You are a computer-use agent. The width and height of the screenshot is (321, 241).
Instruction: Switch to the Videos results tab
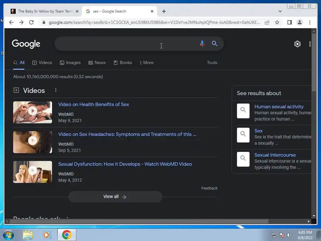pyautogui.click(x=42, y=62)
